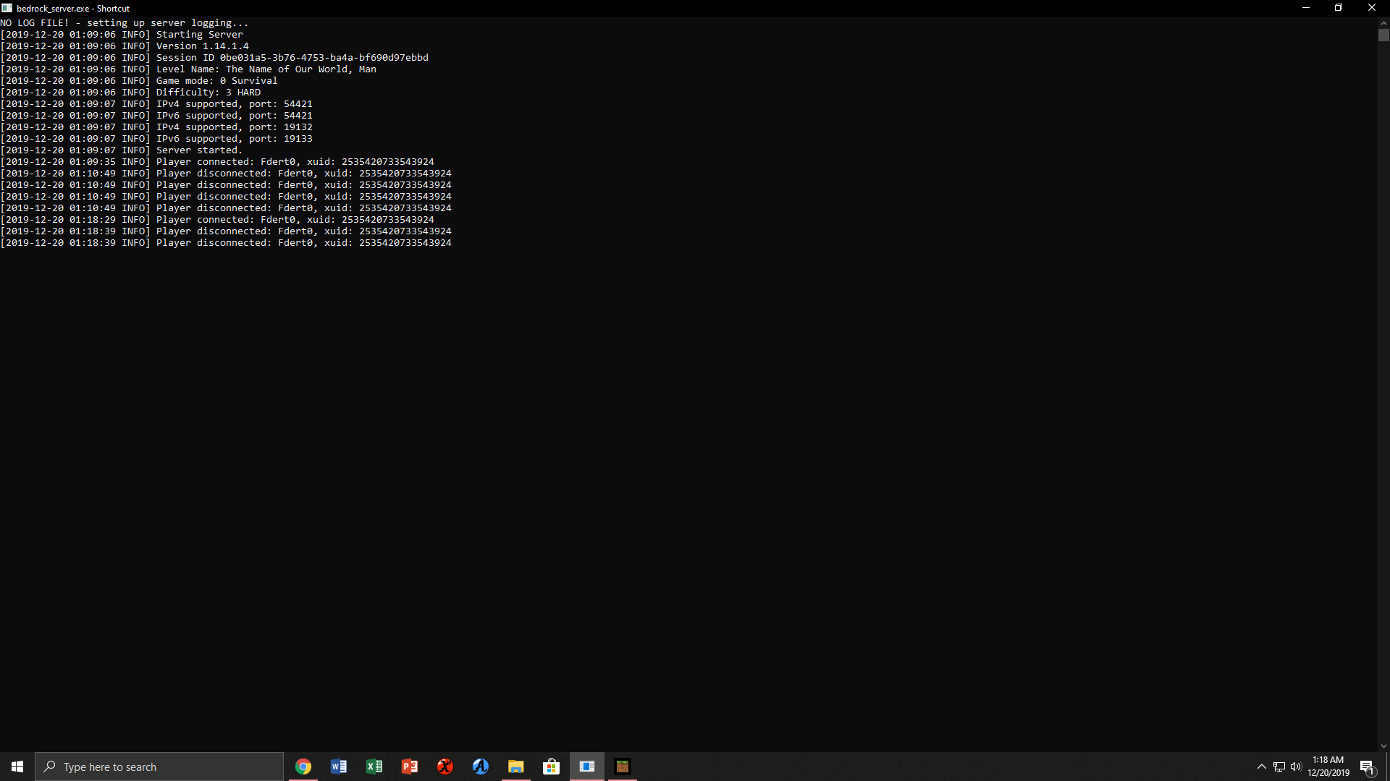
Task: Open the blue cursive A app icon
Action: pyautogui.click(x=481, y=767)
